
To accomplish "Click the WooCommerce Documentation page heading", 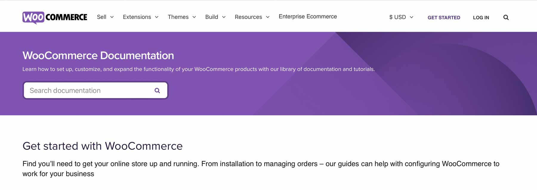I will tap(98, 55).
